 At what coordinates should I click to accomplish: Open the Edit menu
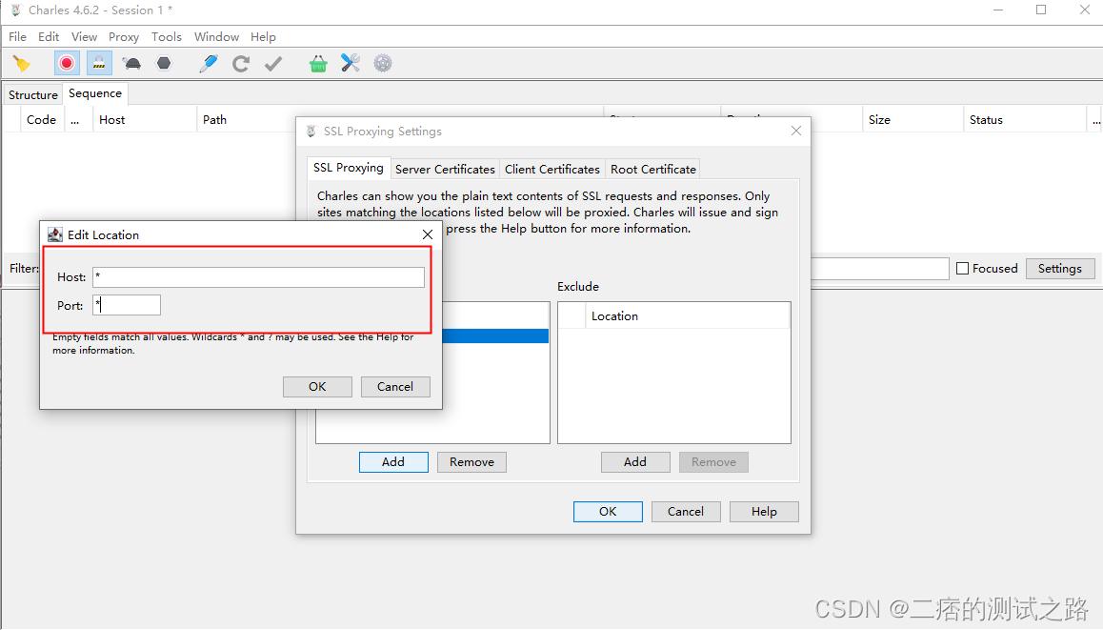point(49,36)
